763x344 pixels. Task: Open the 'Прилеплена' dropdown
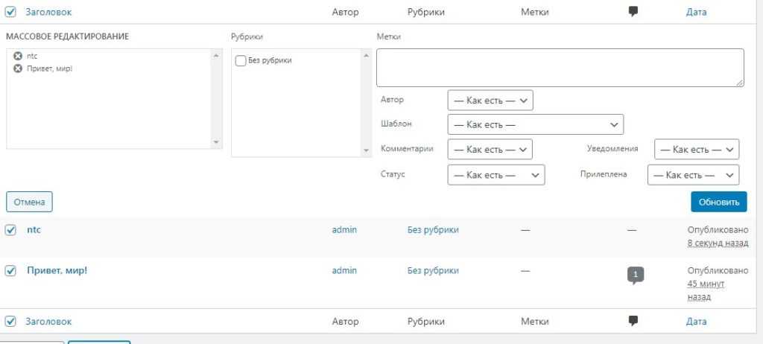[x=693, y=175]
